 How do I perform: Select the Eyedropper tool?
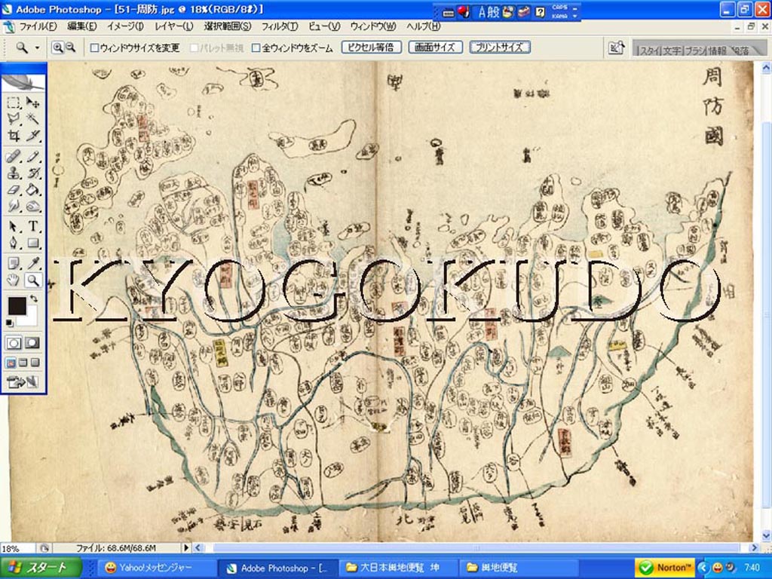pos(32,263)
